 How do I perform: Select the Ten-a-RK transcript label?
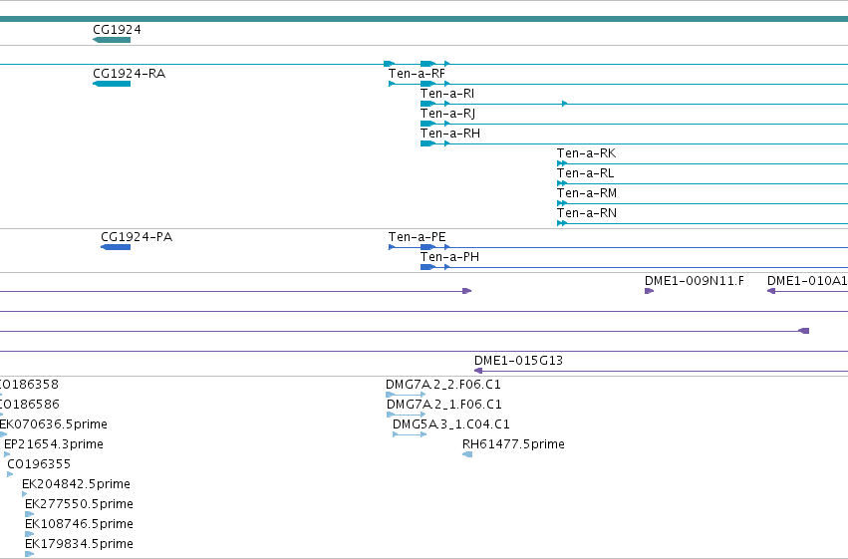pos(586,153)
